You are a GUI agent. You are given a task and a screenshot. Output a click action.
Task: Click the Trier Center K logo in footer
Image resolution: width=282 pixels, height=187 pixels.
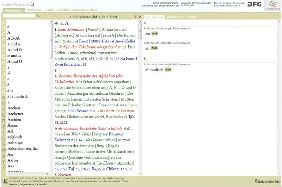[5, 181]
